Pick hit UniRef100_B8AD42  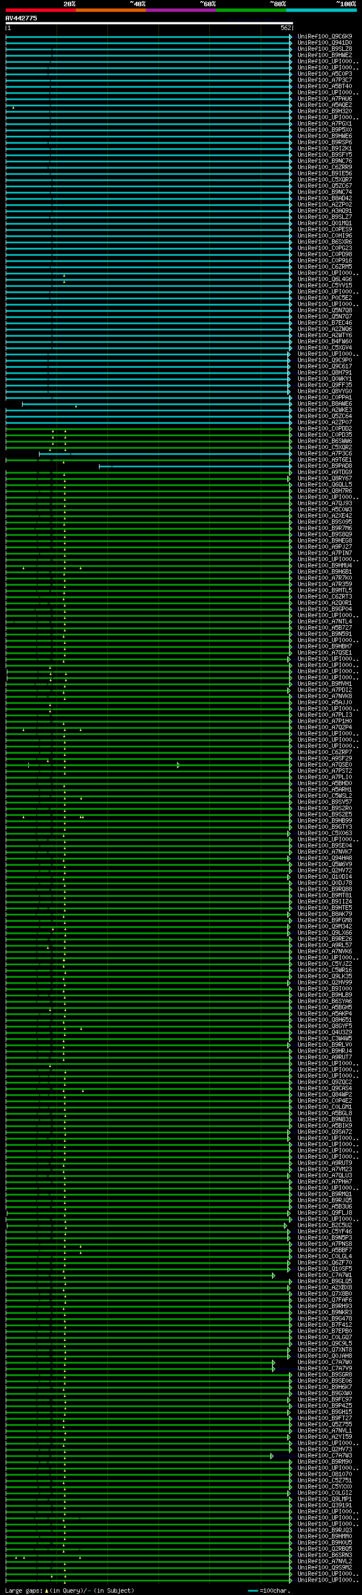325,198
